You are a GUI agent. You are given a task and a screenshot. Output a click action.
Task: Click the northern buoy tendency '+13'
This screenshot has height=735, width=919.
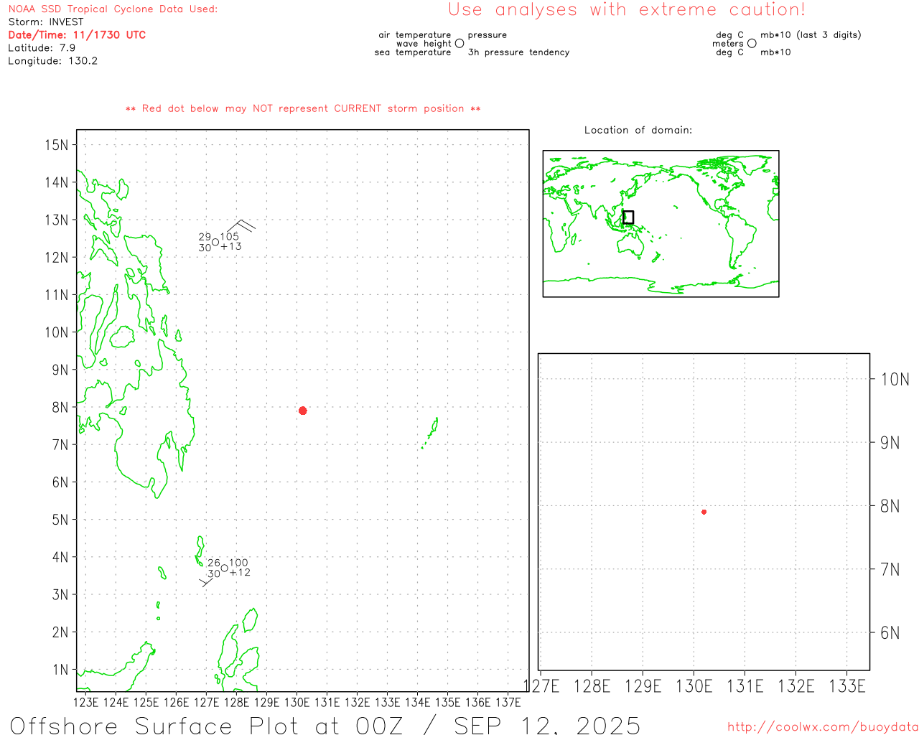231,246
